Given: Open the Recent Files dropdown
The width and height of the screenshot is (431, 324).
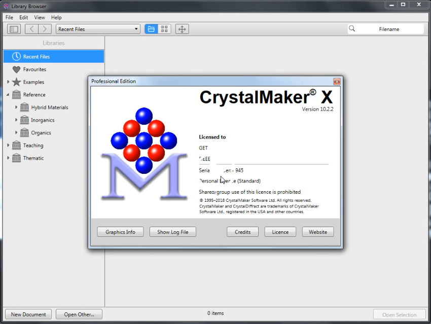Looking at the screenshot, I should pyautogui.click(x=98, y=29).
